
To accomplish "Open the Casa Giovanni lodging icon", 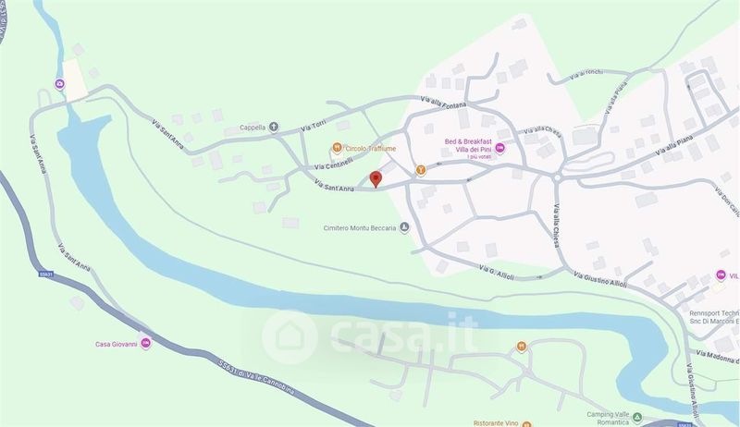I will coord(146,344).
